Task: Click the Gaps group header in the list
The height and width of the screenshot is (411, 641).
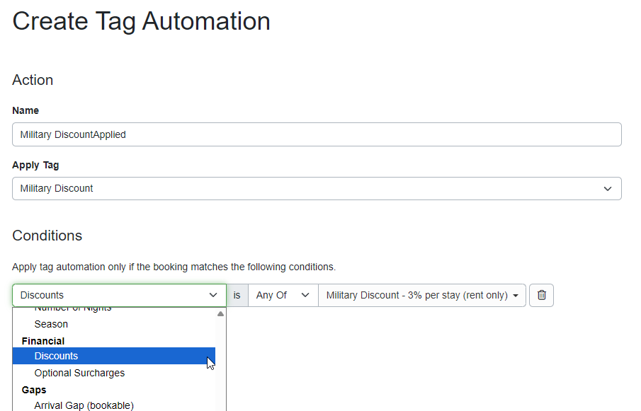Action: 34,390
